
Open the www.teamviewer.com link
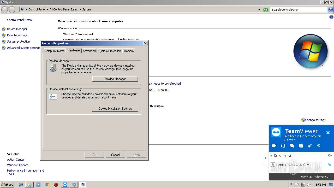[316, 177]
